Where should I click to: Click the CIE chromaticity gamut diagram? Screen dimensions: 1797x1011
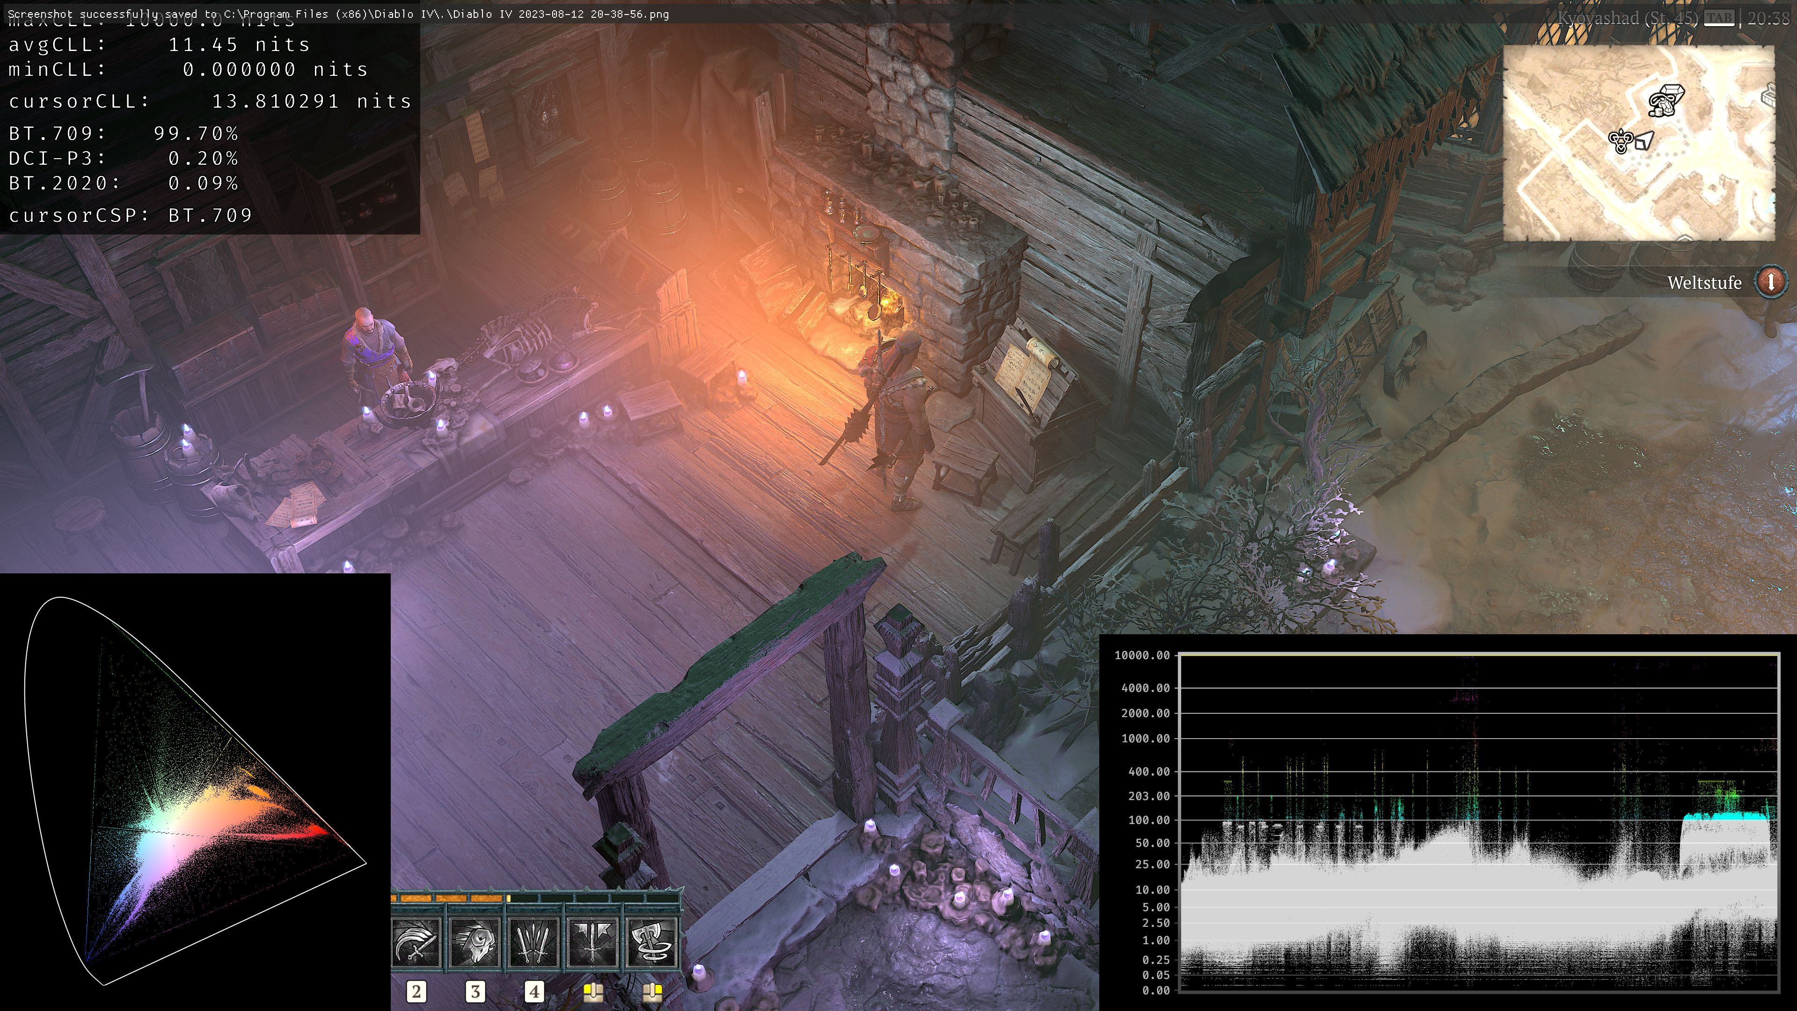[195, 792]
